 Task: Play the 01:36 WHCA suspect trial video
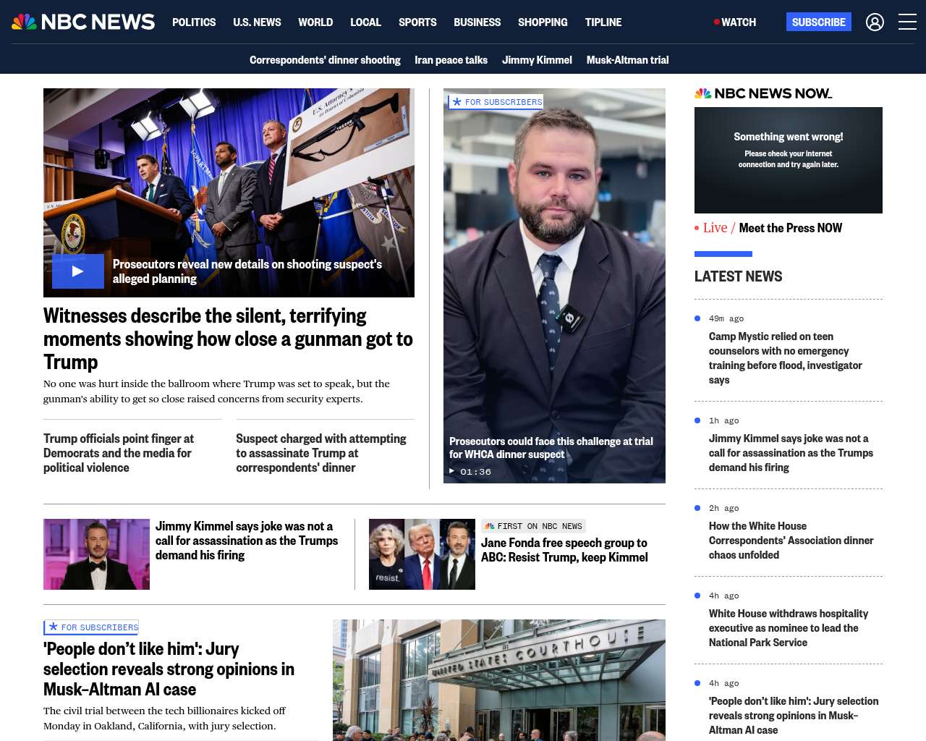470,472
